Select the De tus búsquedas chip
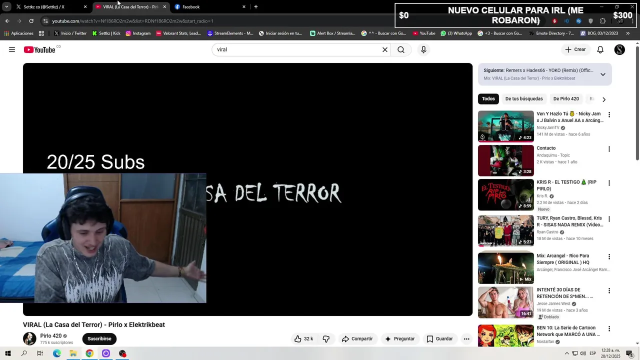The width and height of the screenshot is (640, 360). pyautogui.click(x=524, y=99)
